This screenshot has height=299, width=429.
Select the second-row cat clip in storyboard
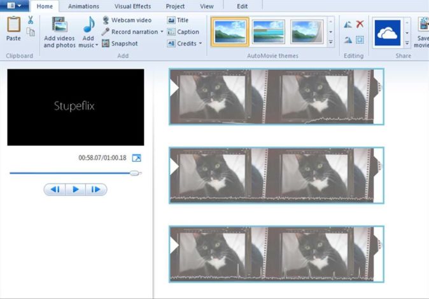[276, 175]
